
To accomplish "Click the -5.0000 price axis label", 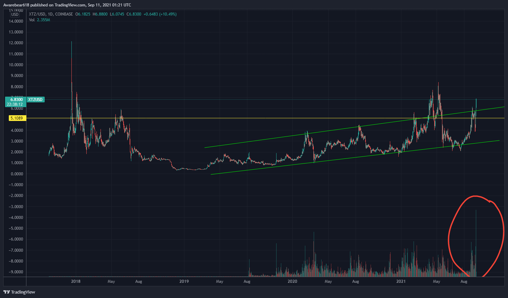I will [16, 228].
